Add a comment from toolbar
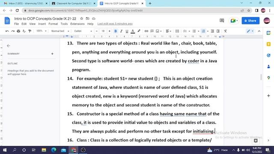The width and height of the screenshot is (274, 154). coord(152,31)
